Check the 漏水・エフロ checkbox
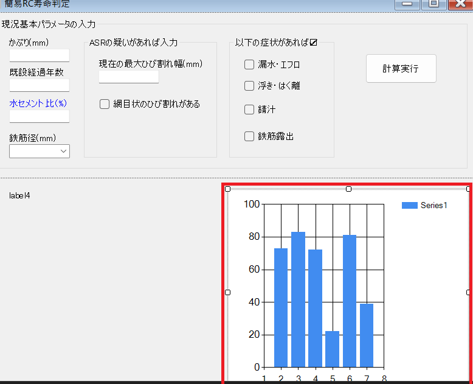 (249, 65)
